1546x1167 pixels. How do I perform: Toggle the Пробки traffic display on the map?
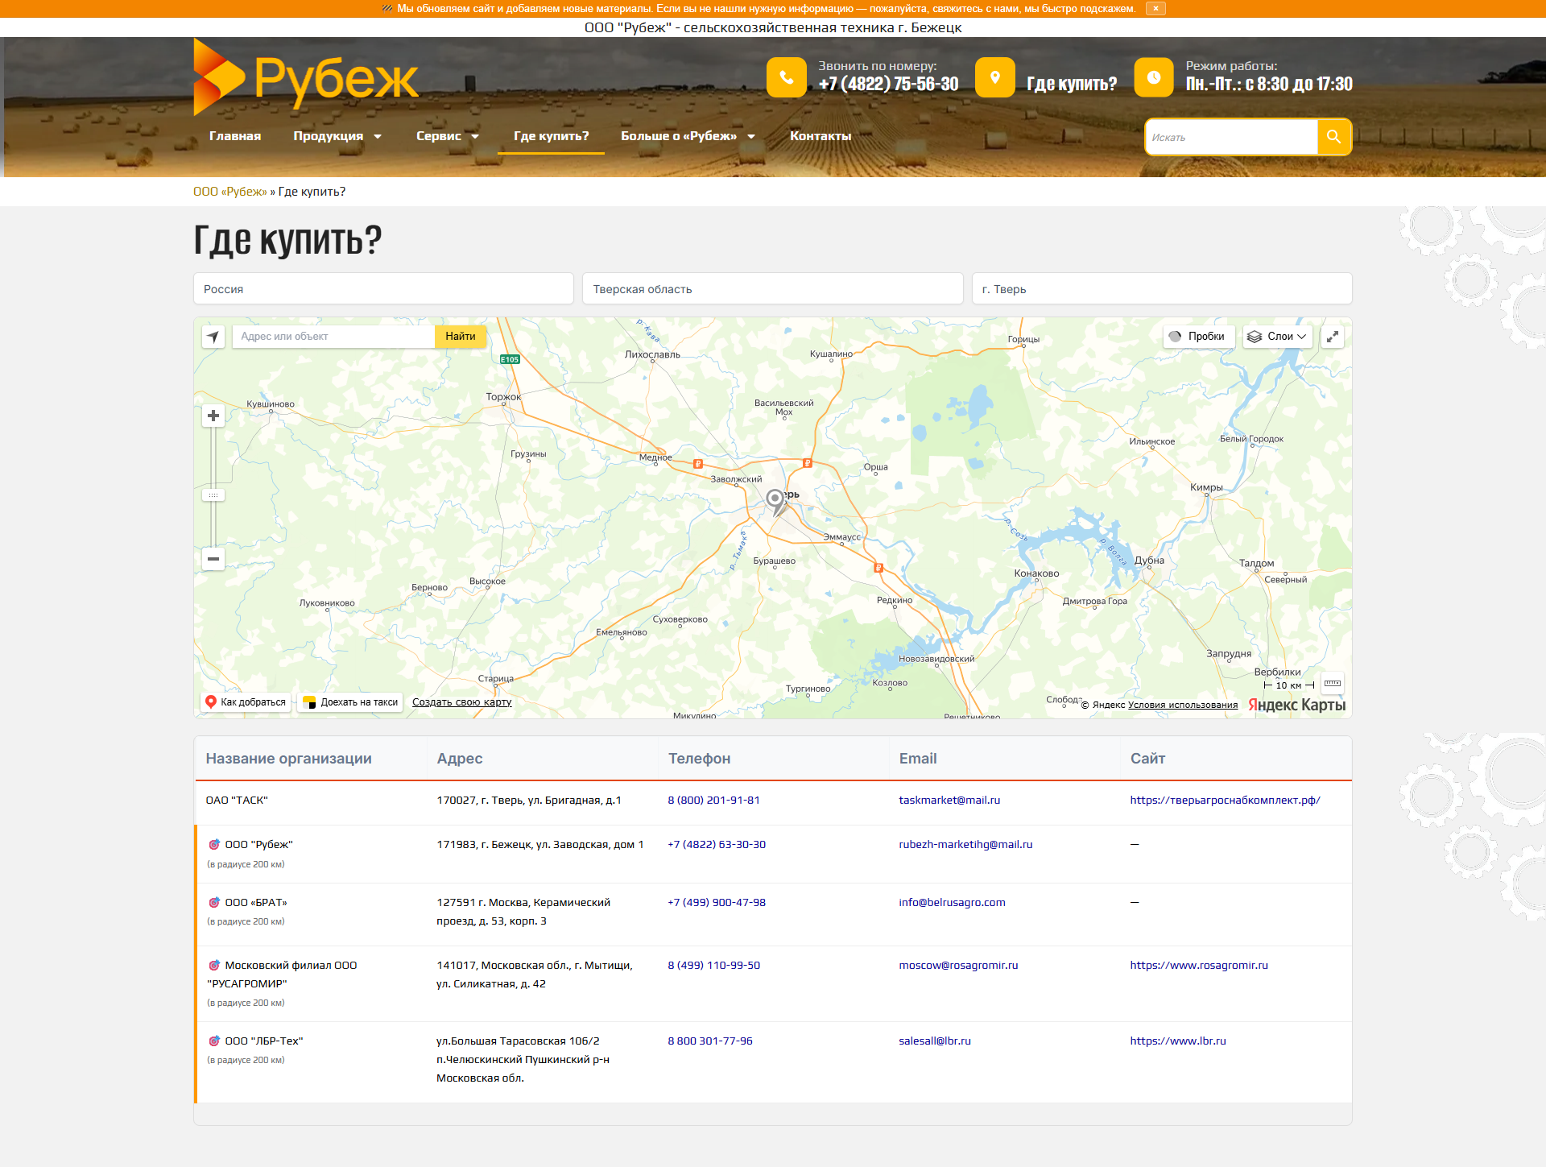pos(1197,336)
